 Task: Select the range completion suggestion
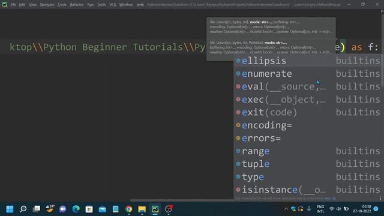click(x=307, y=151)
